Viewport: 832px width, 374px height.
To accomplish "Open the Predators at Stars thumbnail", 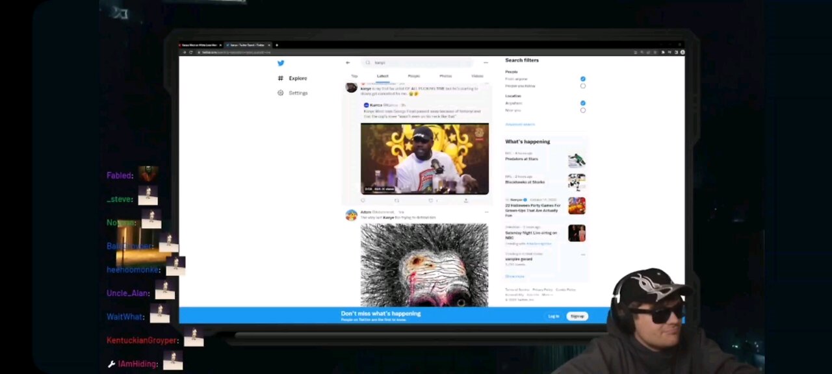I will coord(577,160).
